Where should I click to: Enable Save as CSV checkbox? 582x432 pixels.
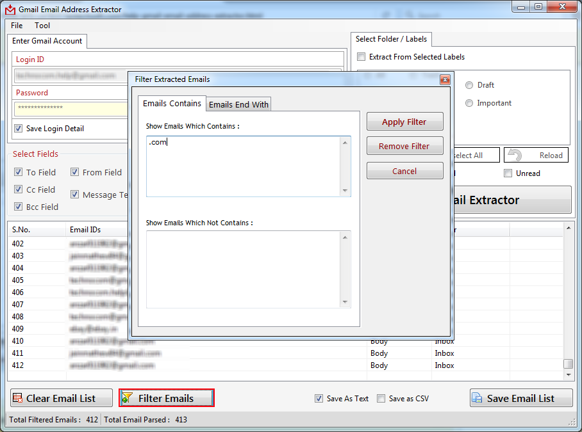tap(381, 399)
